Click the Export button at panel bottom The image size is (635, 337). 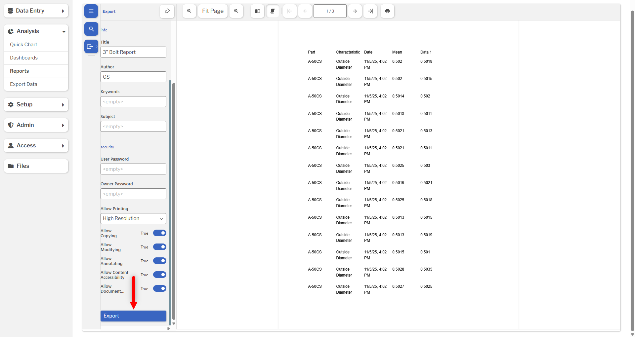click(x=133, y=316)
